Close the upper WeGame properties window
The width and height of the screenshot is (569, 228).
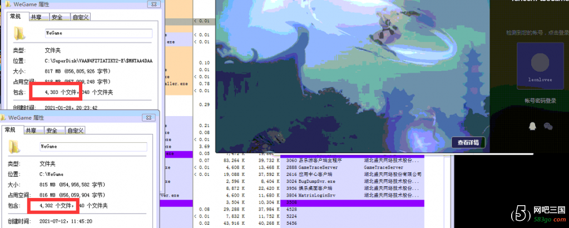[x=154, y=4]
